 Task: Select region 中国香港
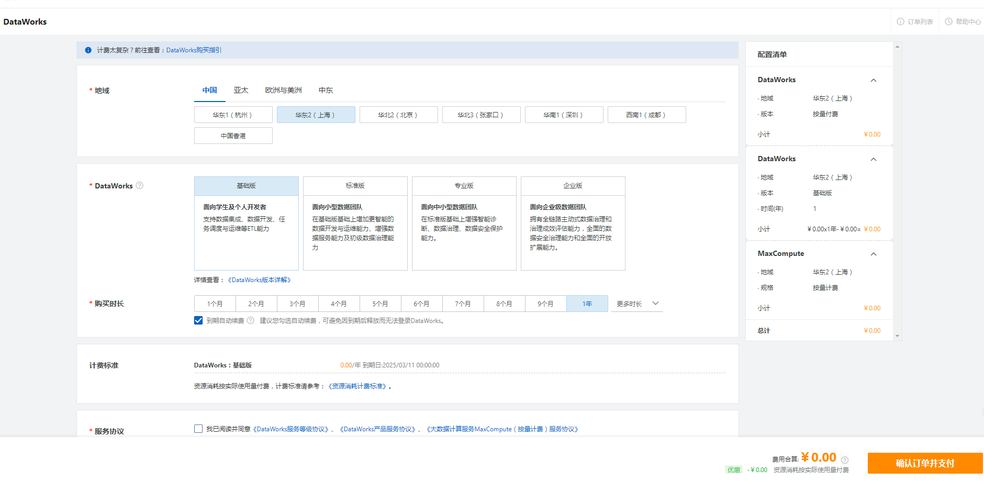coord(233,136)
